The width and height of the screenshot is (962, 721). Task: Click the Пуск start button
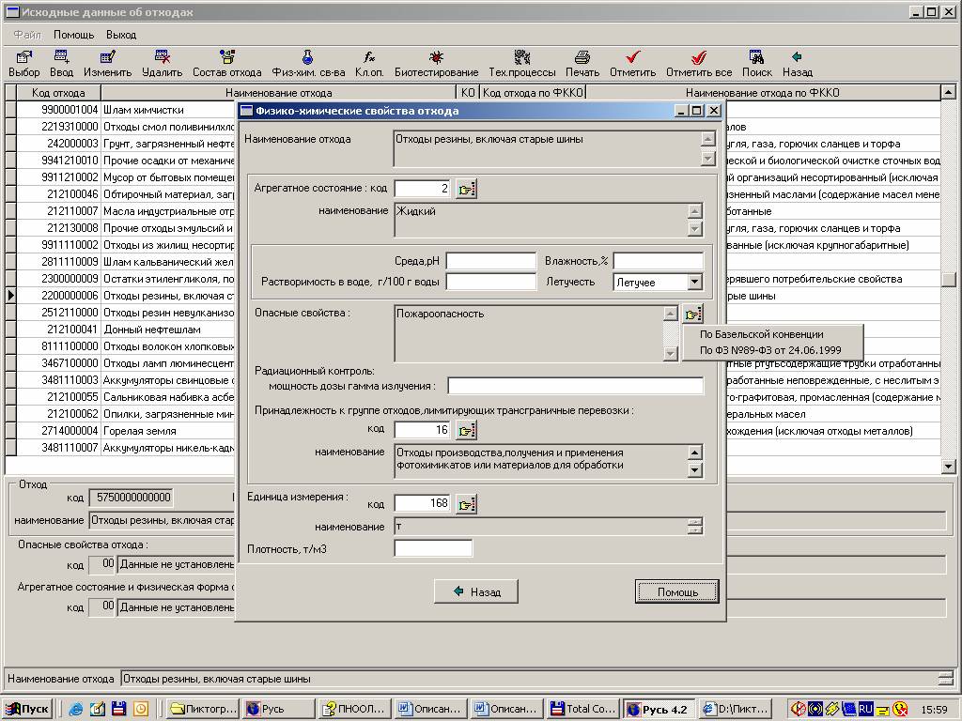28,709
